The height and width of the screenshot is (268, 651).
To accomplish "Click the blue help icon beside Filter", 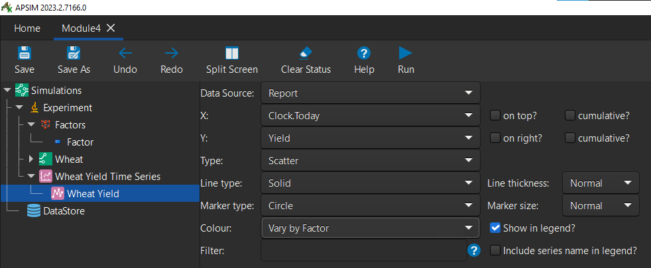I will pyautogui.click(x=474, y=250).
